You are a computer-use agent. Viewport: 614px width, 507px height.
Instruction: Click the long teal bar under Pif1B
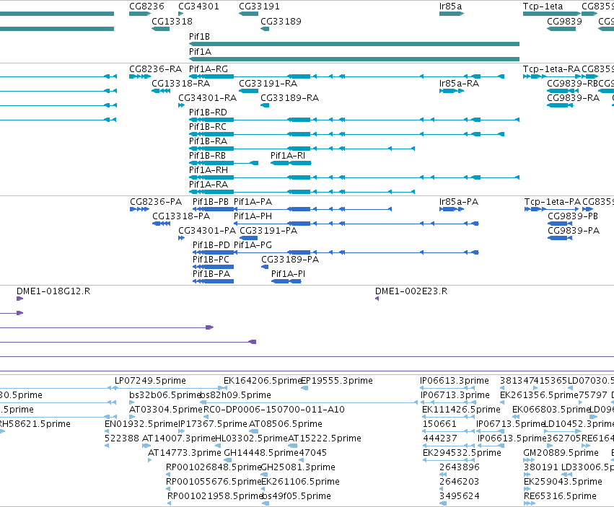coord(354,44)
